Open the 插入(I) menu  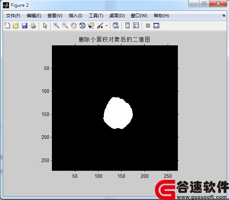click(75, 16)
